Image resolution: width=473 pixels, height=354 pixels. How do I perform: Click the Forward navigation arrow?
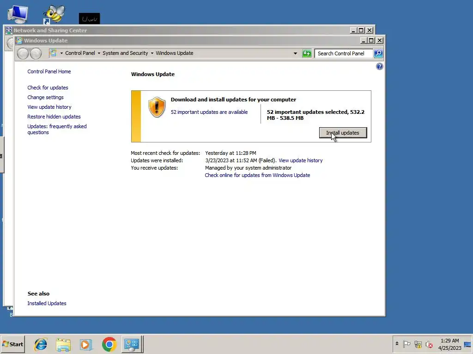[36, 53]
